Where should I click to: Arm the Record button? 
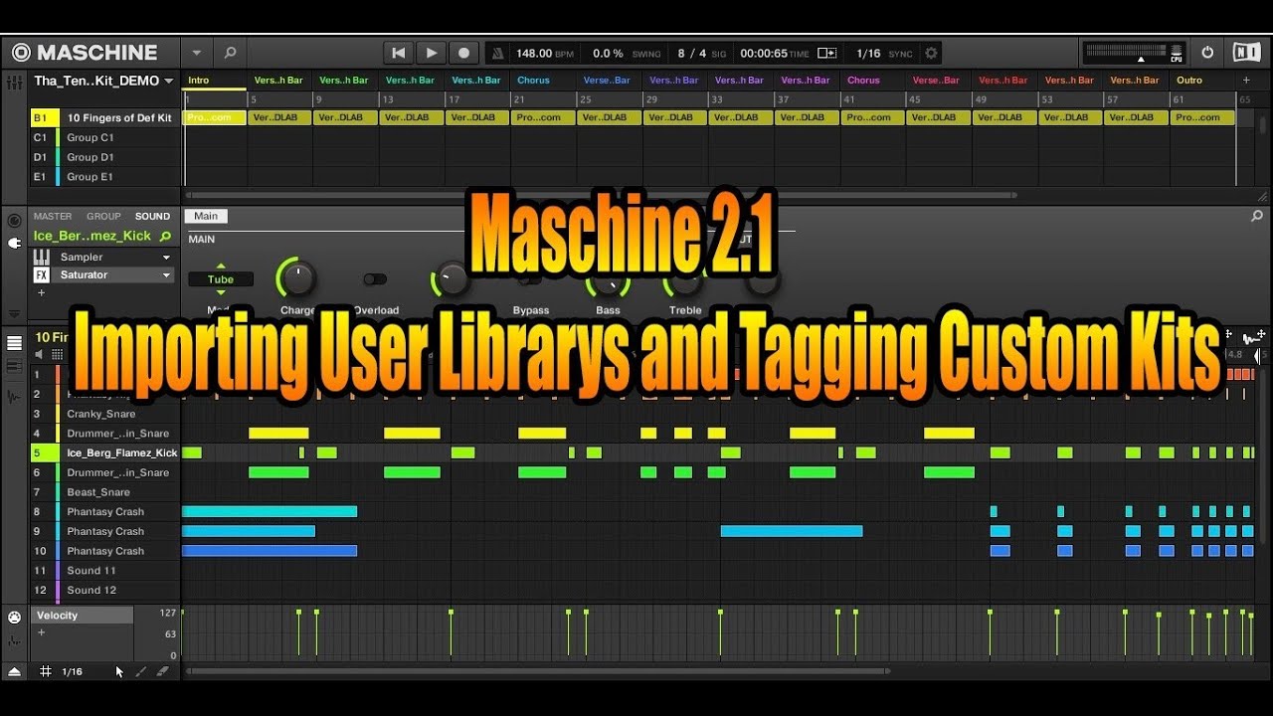point(463,53)
